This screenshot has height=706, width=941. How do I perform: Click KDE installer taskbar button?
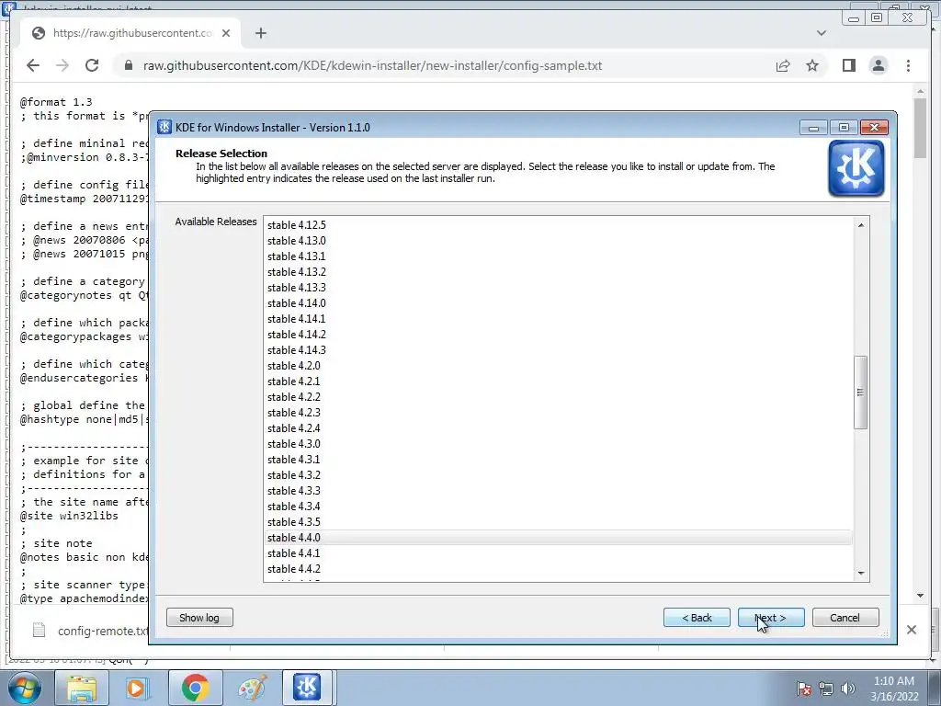(x=307, y=688)
